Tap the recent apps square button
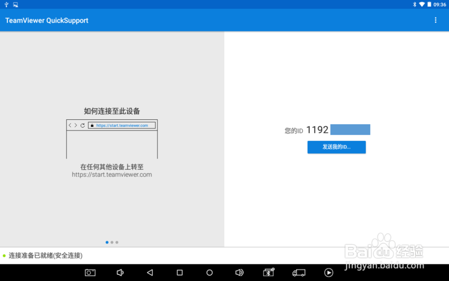This screenshot has width=449, height=281. [x=180, y=273]
